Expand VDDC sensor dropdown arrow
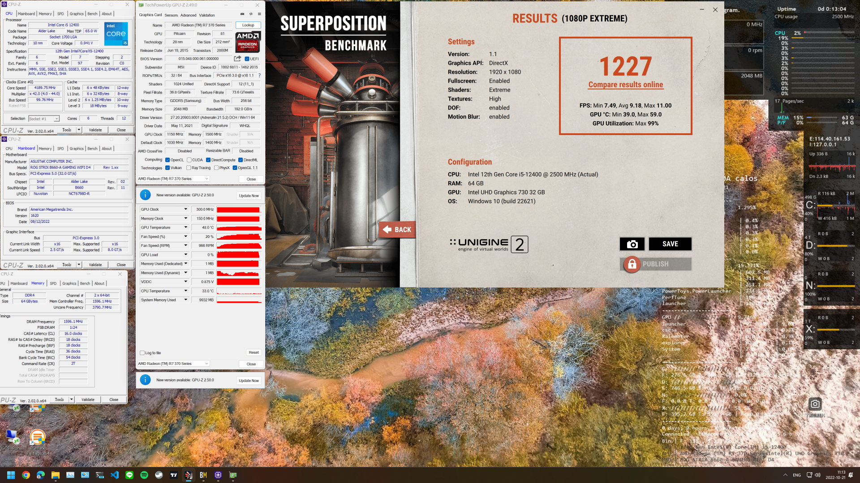Image resolution: width=860 pixels, height=483 pixels. pyautogui.click(x=185, y=282)
